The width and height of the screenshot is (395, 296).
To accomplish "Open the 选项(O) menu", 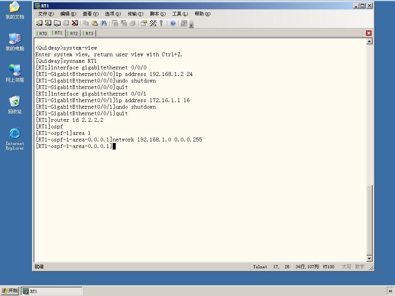I will point(113,14).
